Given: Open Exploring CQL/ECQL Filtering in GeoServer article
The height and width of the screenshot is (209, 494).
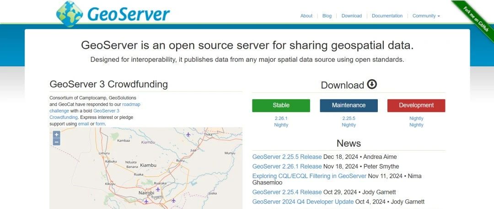Looking at the screenshot, I should (309, 176).
